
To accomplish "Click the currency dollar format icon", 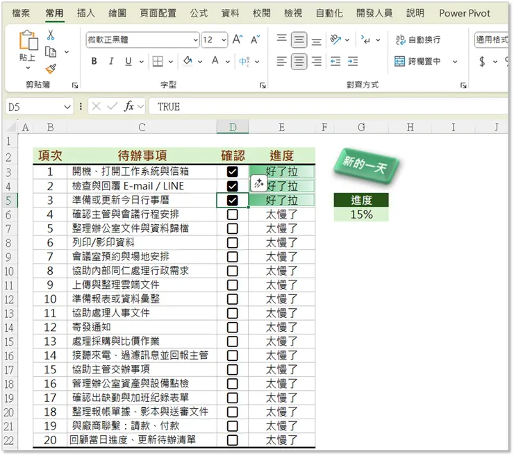I will click(482, 61).
